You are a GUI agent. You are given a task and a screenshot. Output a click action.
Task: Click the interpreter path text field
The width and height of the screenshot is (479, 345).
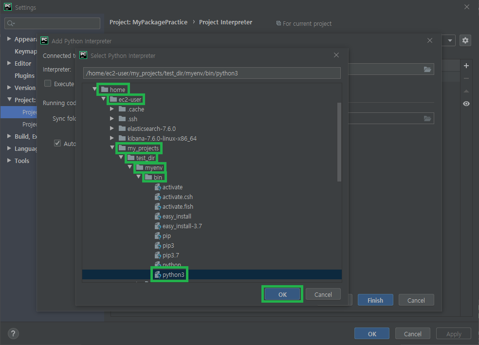pos(212,73)
